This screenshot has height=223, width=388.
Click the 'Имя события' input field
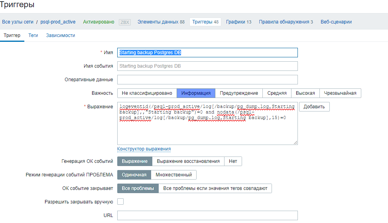point(207,66)
